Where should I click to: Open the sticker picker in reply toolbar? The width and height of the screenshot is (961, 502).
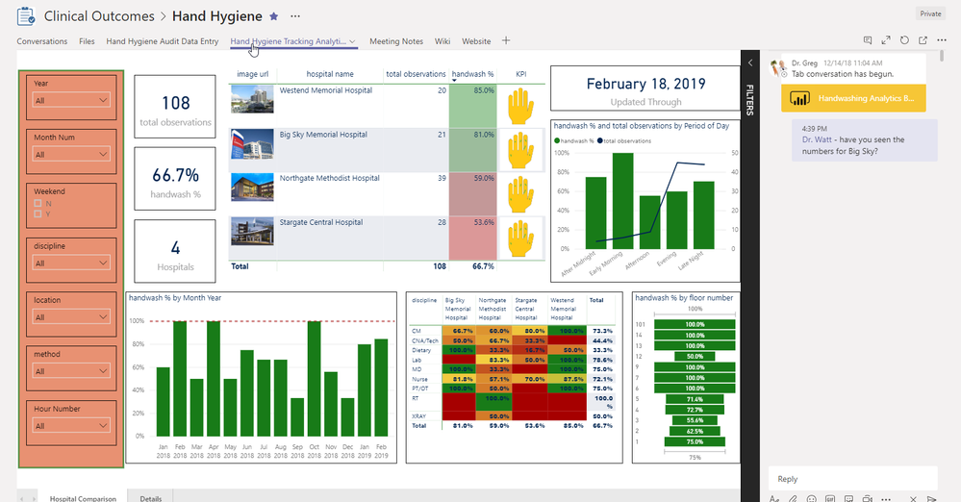(848, 498)
